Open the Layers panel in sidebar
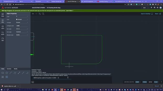 (x=3, y=27)
